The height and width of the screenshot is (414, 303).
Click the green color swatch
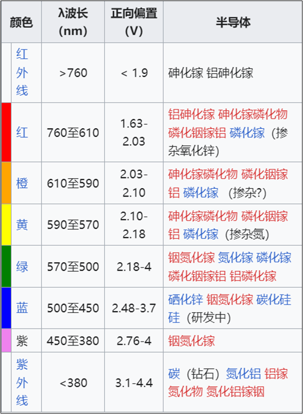pos(6,266)
